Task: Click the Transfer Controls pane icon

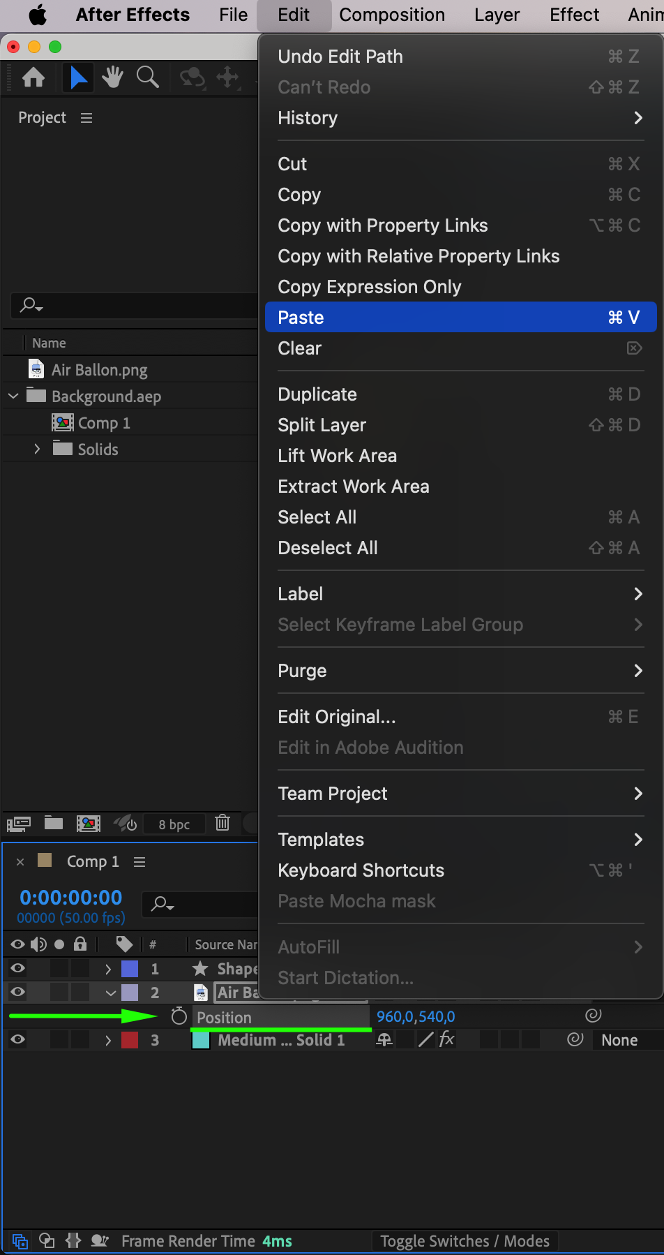Action: click(47, 1240)
